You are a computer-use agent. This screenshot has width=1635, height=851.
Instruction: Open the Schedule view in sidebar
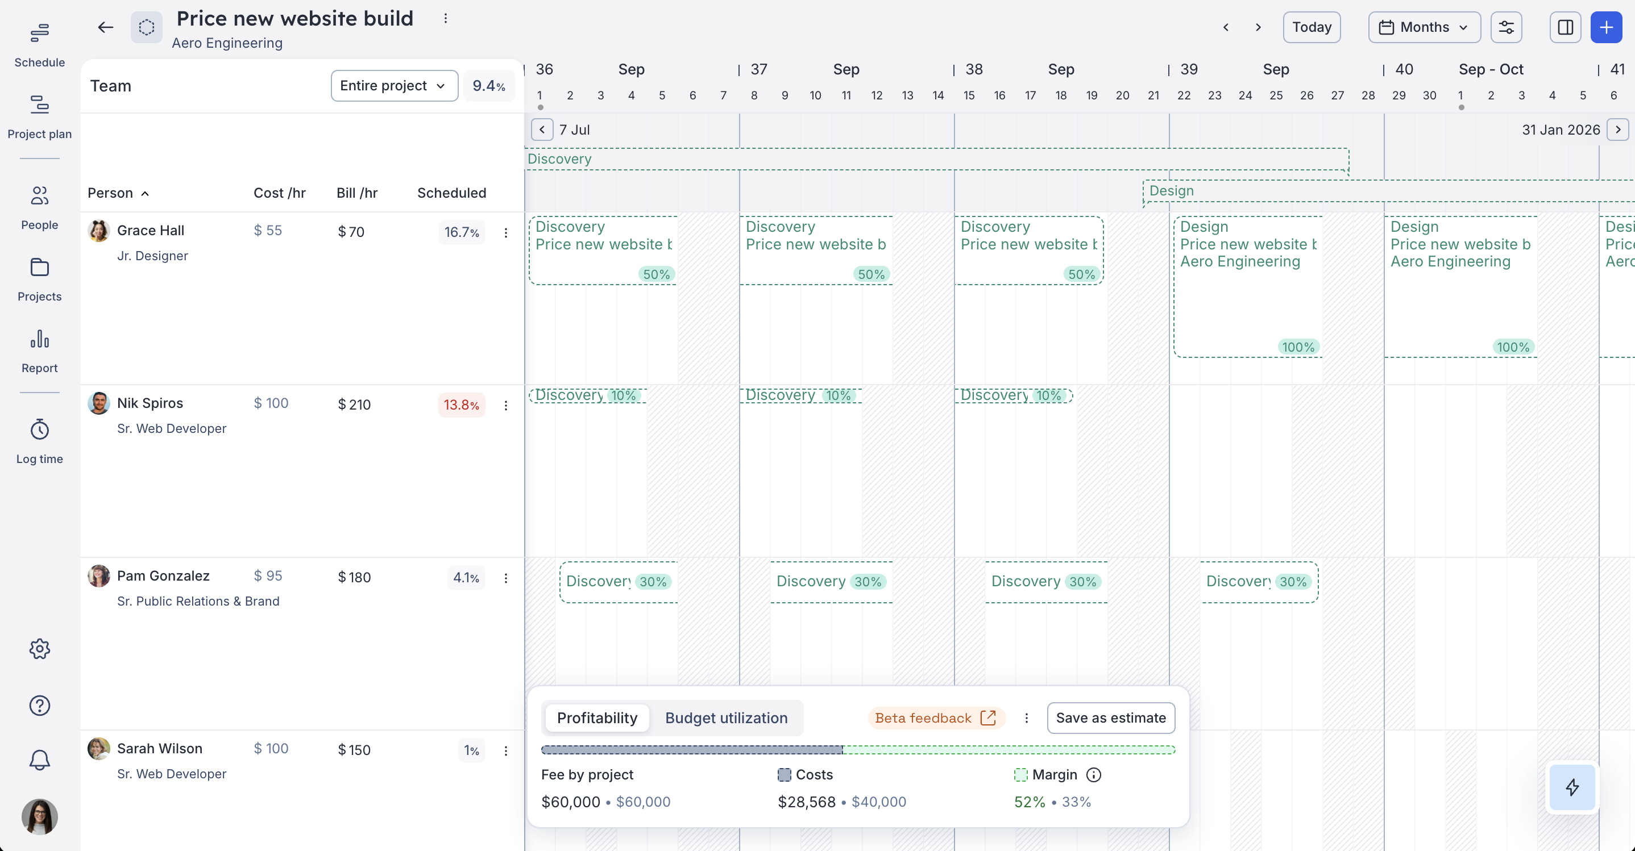tap(39, 44)
